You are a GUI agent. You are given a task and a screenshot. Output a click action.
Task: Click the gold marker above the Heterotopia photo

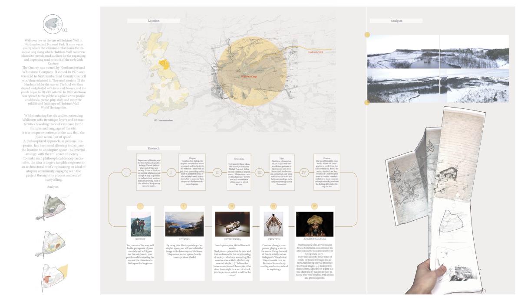click(x=232, y=205)
